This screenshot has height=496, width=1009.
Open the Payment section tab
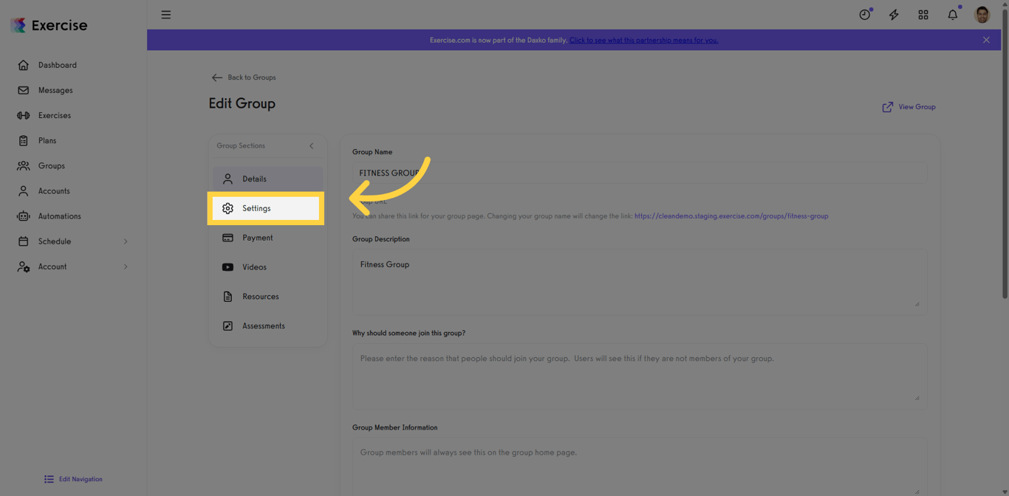pos(258,237)
